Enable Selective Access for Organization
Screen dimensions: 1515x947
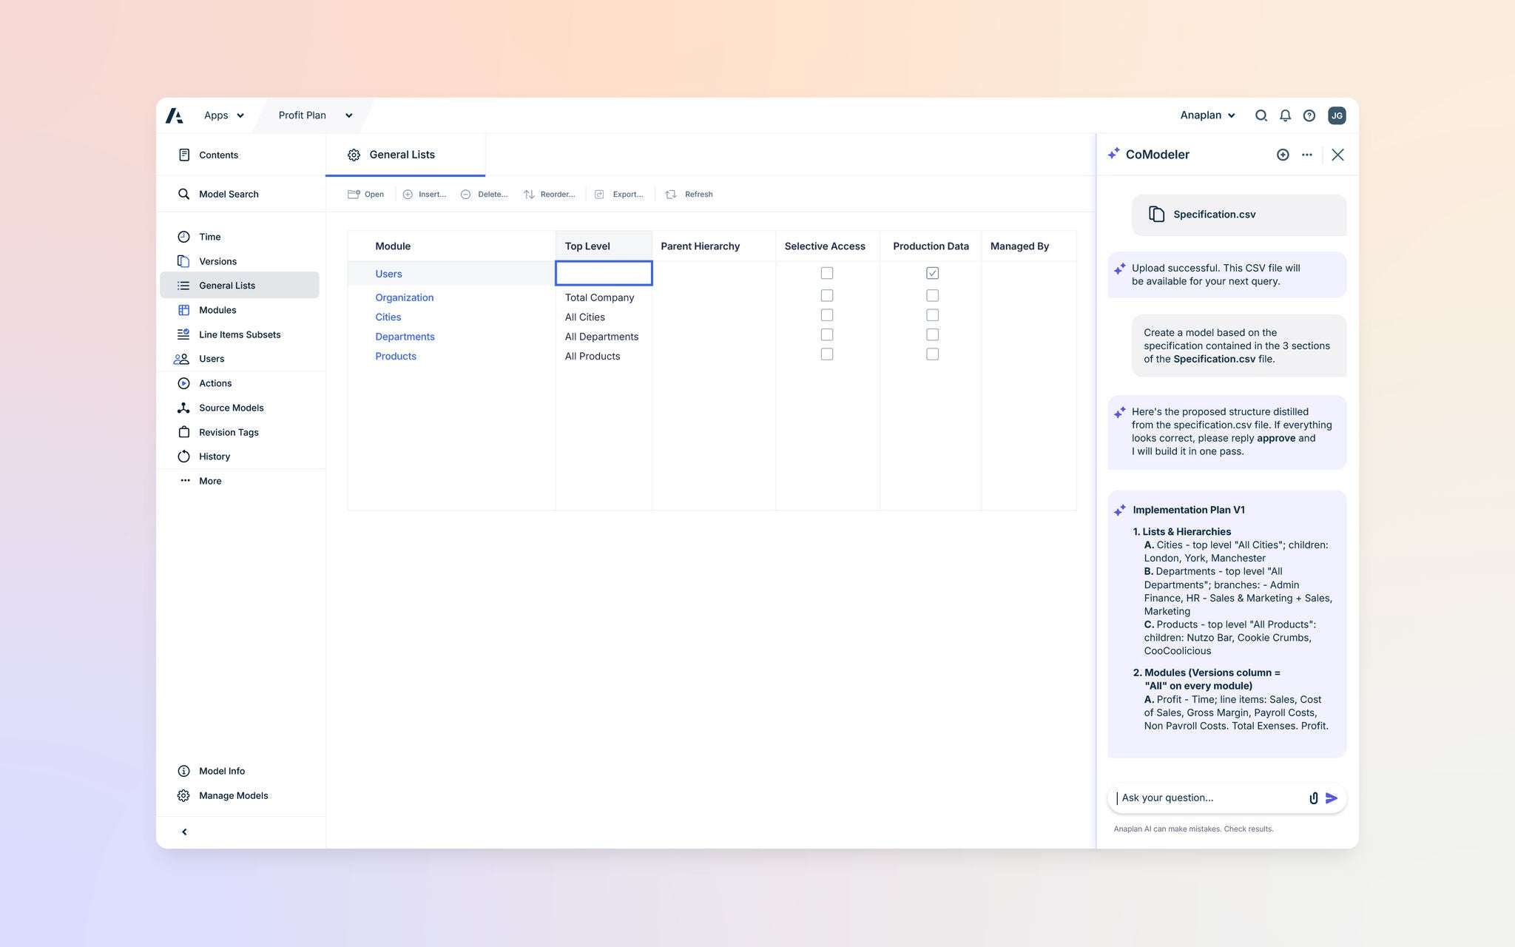click(x=826, y=294)
